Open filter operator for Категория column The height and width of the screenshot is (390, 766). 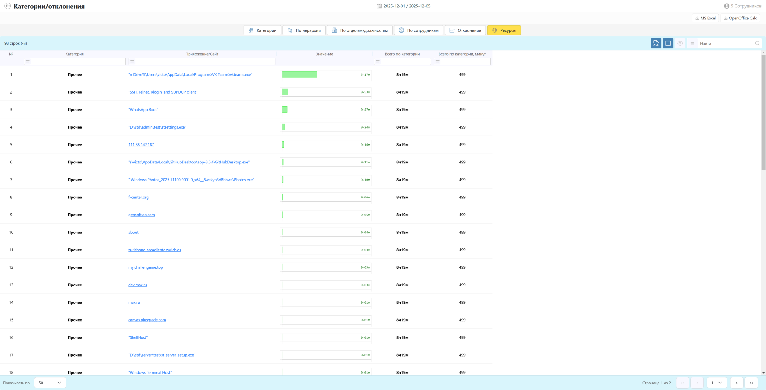click(28, 61)
